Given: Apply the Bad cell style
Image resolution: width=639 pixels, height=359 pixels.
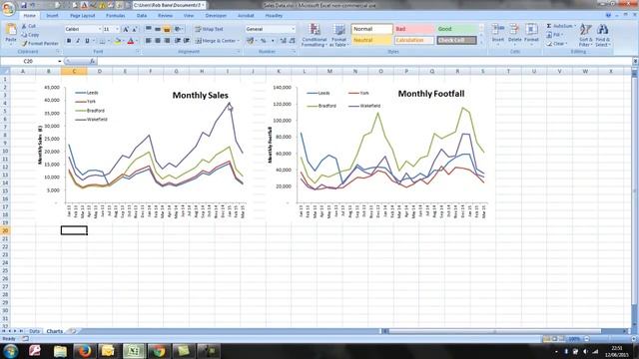Looking at the screenshot, I should click(414, 29).
